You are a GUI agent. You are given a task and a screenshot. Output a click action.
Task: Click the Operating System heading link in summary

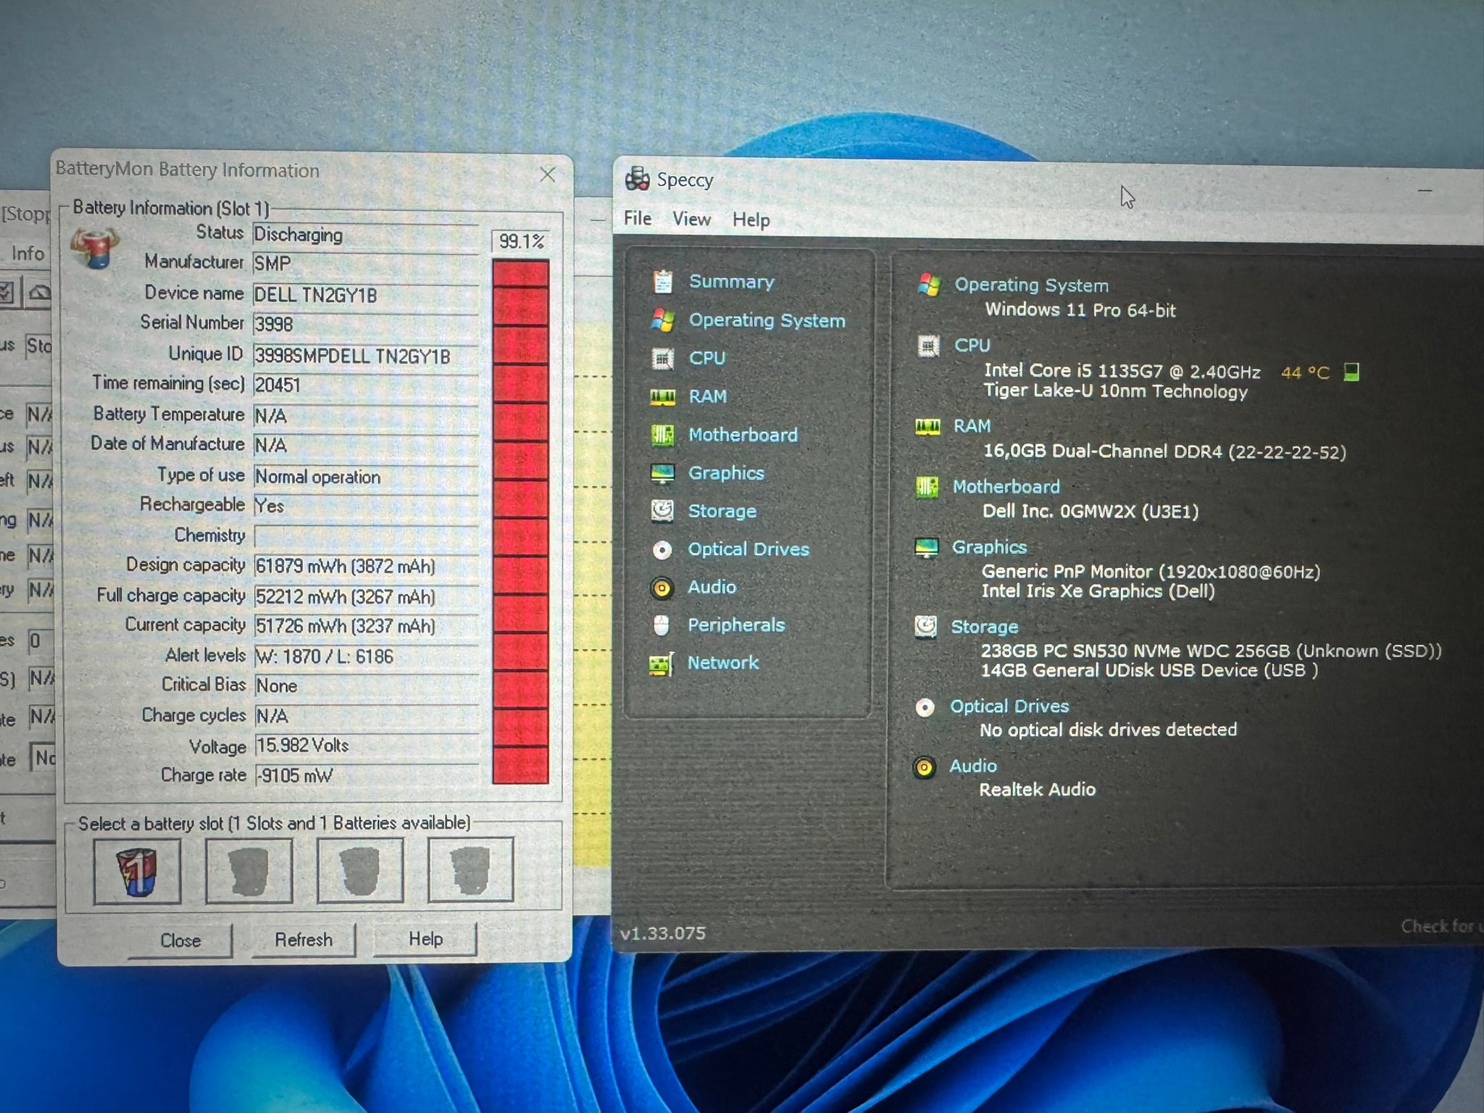click(1031, 285)
